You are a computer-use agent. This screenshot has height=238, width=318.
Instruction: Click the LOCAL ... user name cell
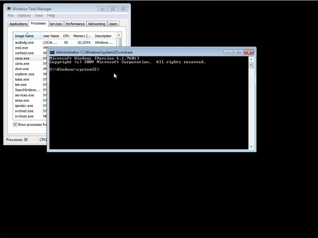50,42
